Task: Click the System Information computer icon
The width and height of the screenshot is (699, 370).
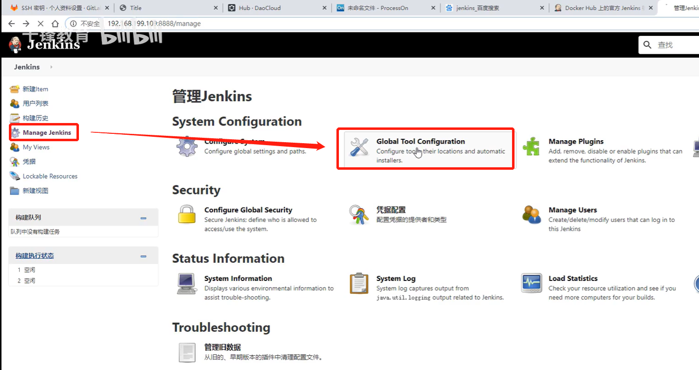Action: tap(187, 284)
